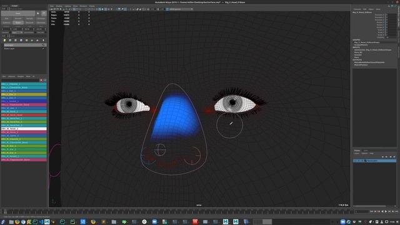Select the pink Dfm_R_Trapezius_Base influence at list bottom
Image resolution: width=400 pixels, height=225 pixels.
click(24, 160)
